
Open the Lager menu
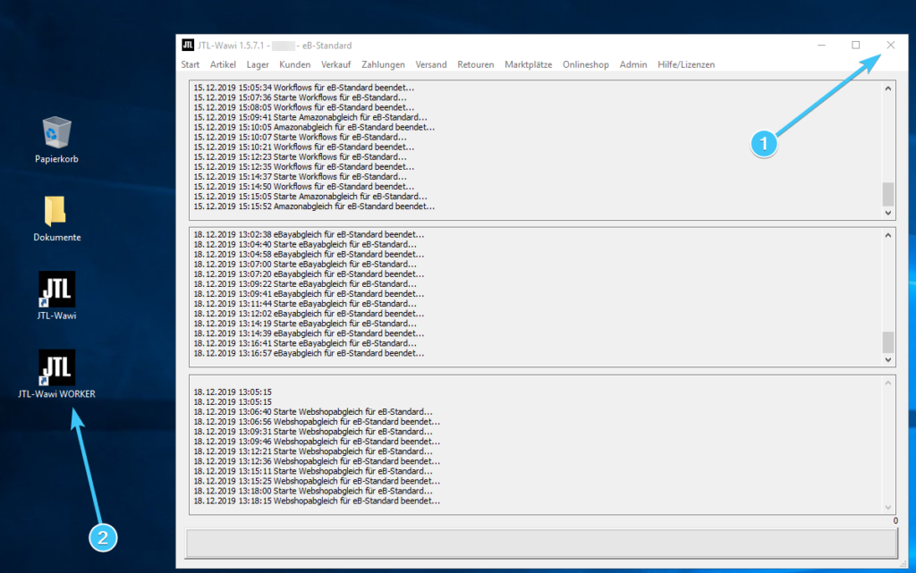point(257,64)
